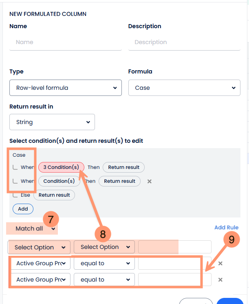Tick the Else case checkbox
Viewport: 249px width, 304px height.
tap(15, 195)
